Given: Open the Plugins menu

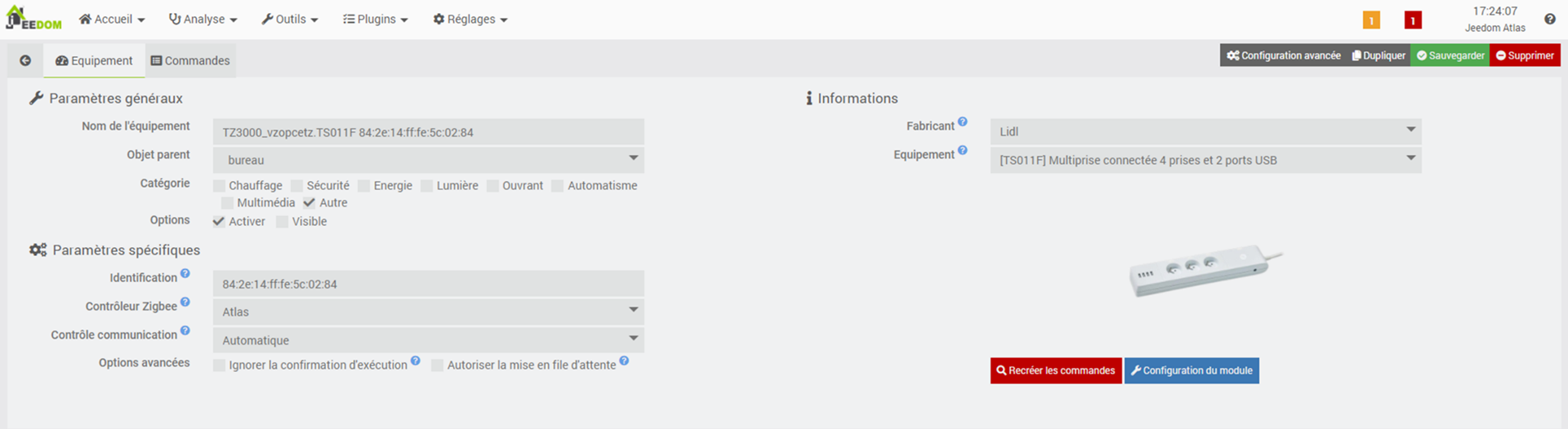Looking at the screenshot, I should click(x=376, y=19).
